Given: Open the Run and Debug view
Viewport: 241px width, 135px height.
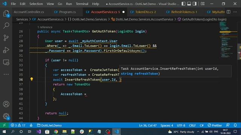Looking at the screenshot, I should (6, 50).
